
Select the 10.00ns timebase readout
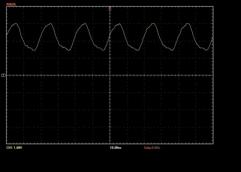[x=115, y=148]
